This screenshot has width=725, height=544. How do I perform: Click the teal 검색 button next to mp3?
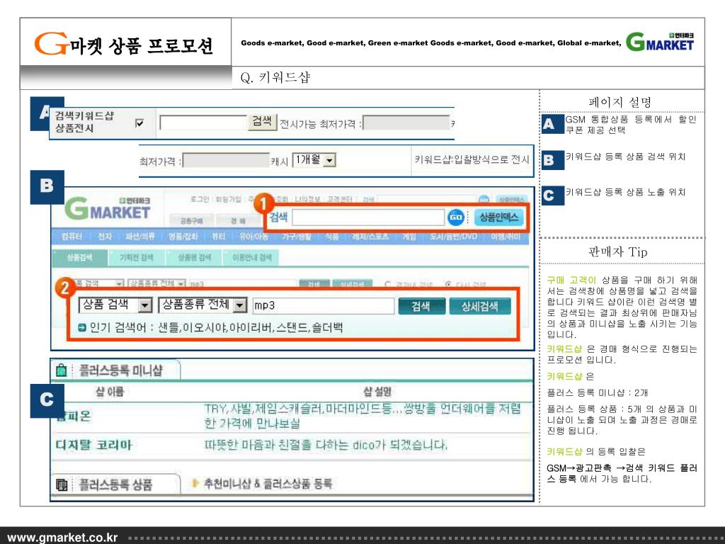click(x=421, y=306)
